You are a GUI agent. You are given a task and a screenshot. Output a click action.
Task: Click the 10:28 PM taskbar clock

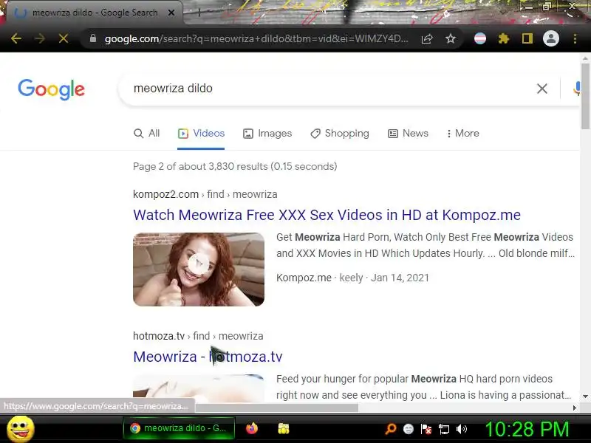(x=527, y=429)
